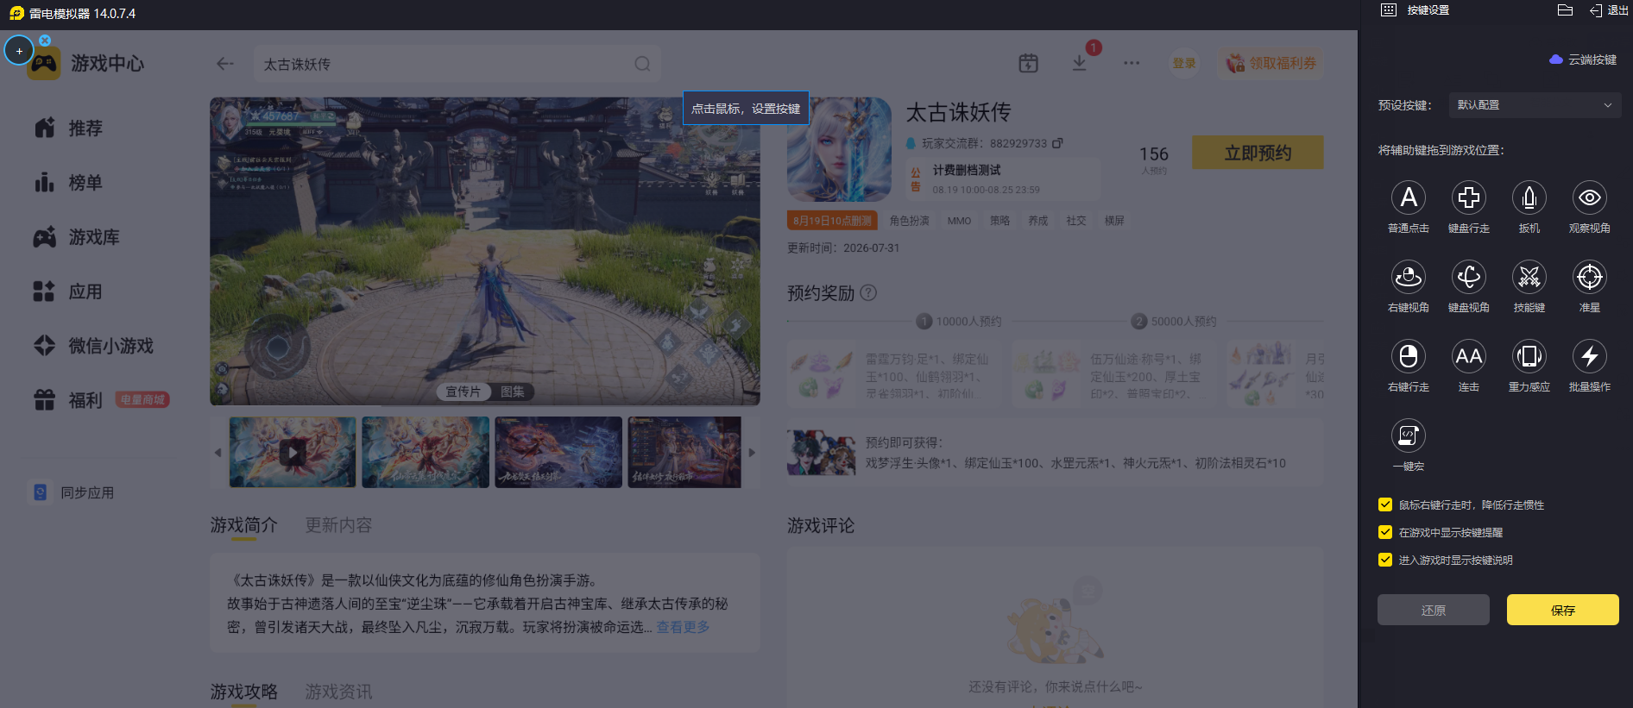Image resolution: width=1633 pixels, height=708 pixels.
Task: Select the 观察视角 eye tool
Action: pyautogui.click(x=1590, y=198)
